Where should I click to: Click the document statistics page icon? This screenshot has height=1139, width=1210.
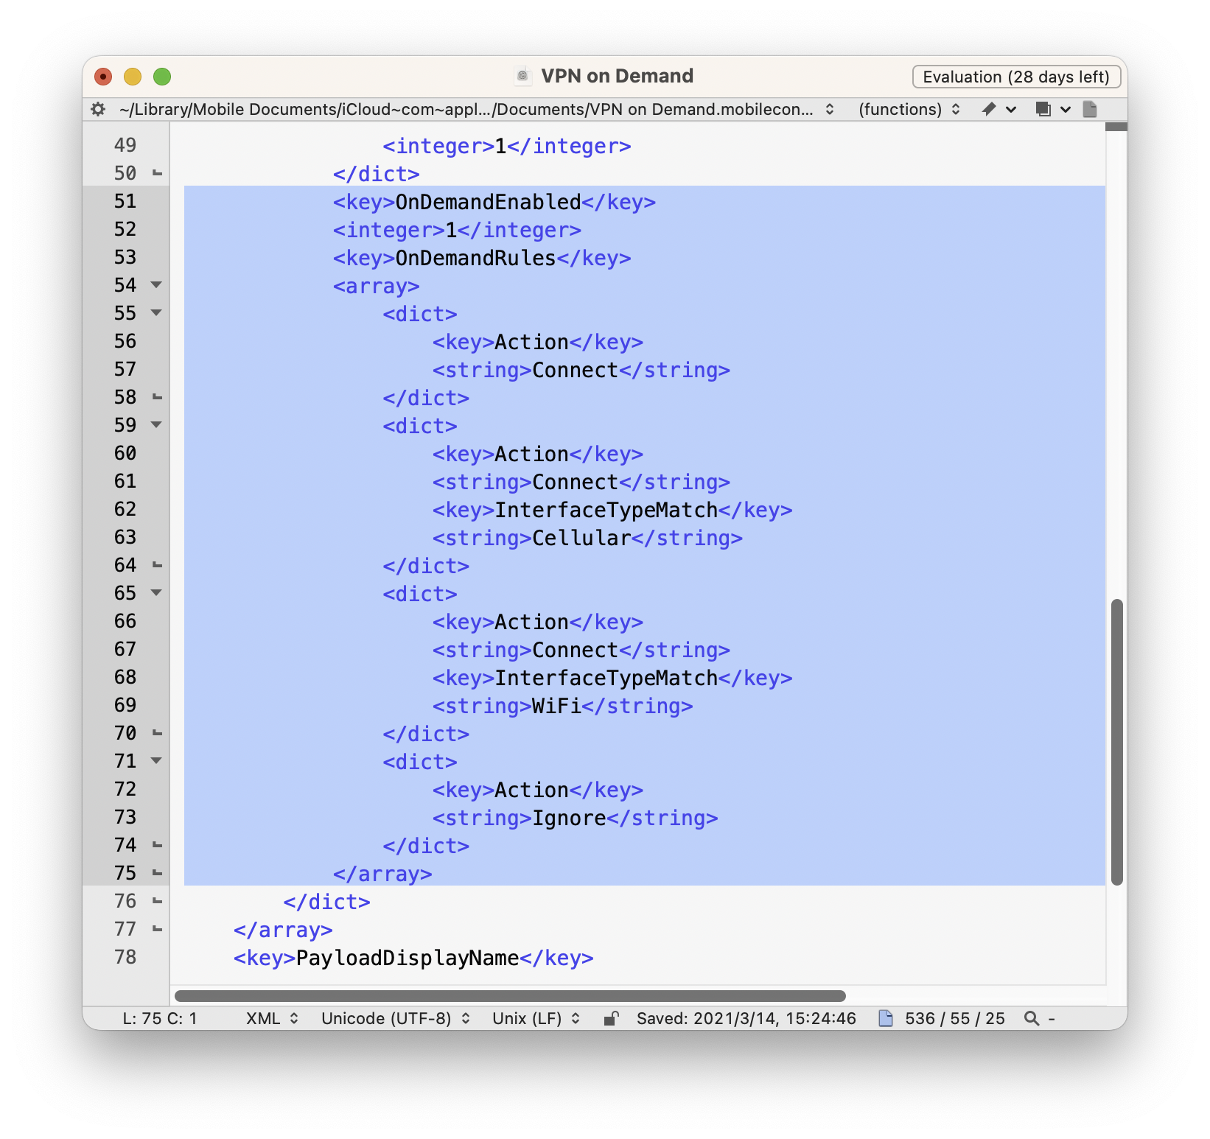point(886,1018)
